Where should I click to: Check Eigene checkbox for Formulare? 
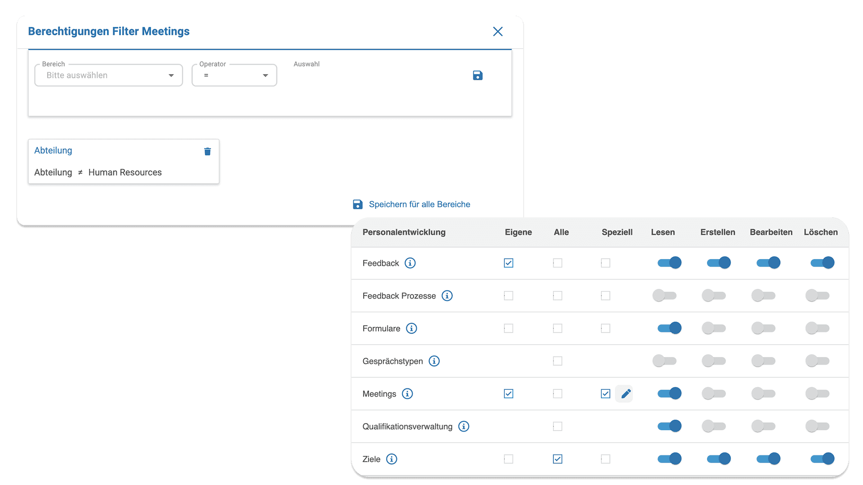(x=508, y=328)
